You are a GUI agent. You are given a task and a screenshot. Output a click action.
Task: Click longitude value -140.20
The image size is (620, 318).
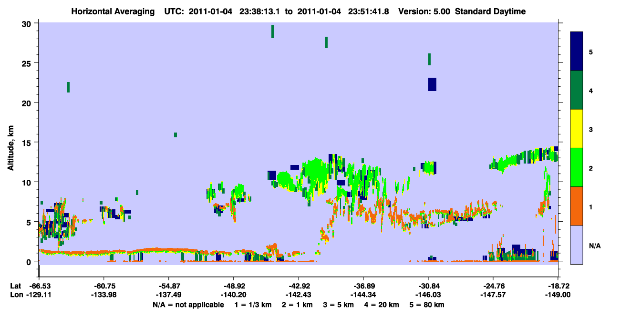234,295
